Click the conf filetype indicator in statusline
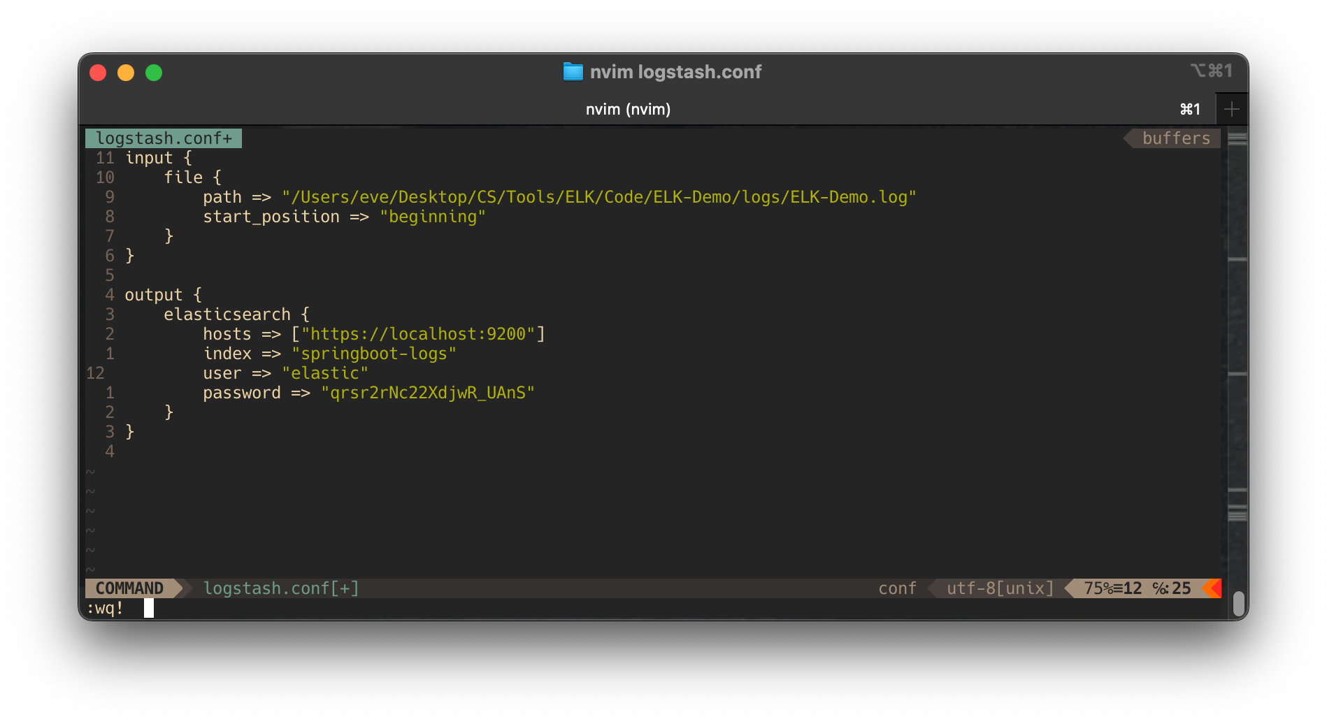Viewport: 1327px width, 724px height. pos(896,588)
